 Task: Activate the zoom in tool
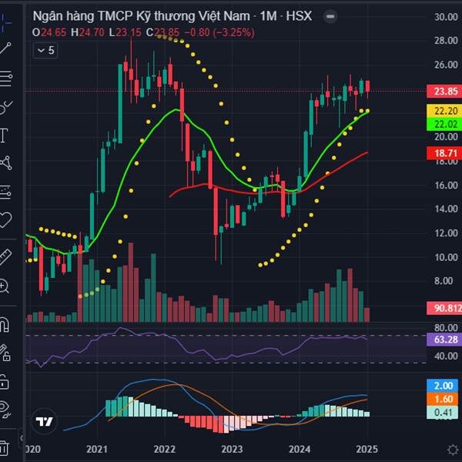pos(5,286)
